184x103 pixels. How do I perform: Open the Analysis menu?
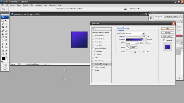pyautogui.click(x=39, y=5)
